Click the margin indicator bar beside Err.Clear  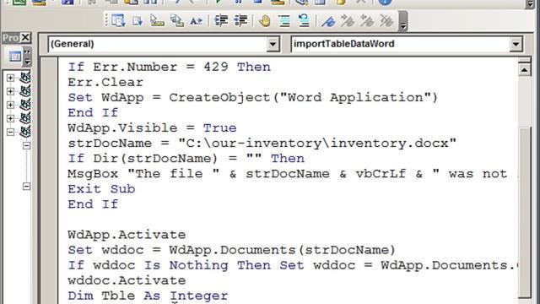(x=50, y=83)
